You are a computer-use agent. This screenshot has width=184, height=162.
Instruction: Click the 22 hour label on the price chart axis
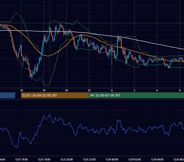89,90
